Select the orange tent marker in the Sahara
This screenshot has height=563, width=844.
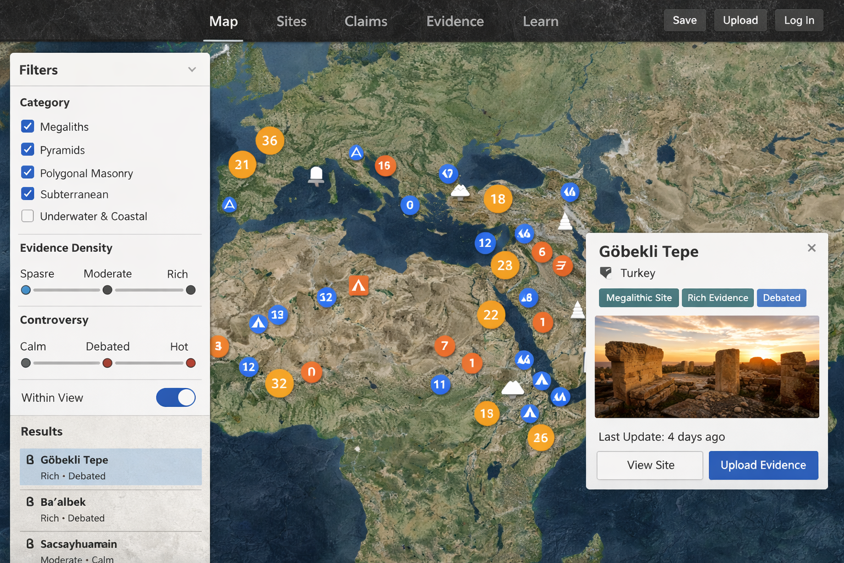(359, 285)
